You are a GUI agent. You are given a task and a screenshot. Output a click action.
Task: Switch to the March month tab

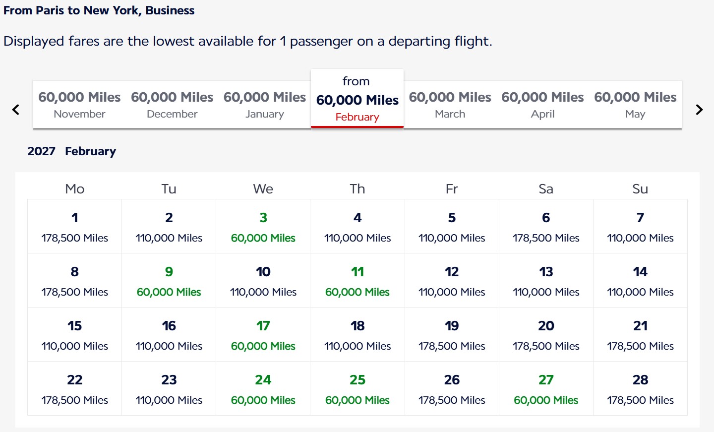tap(450, 105)
